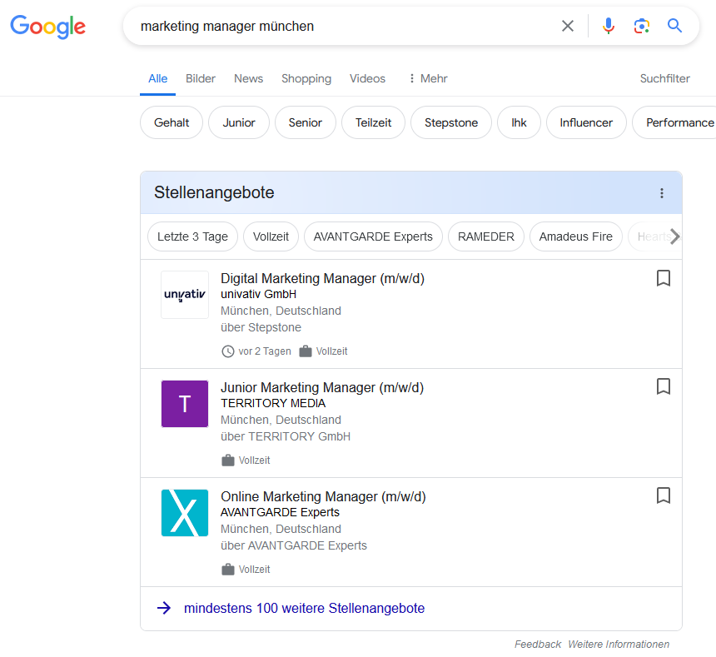Apply the Teilzeit suggestion chip

(373, 122)
